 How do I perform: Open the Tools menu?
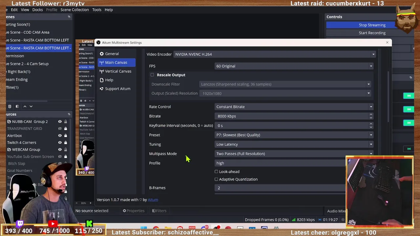(97, 10)
